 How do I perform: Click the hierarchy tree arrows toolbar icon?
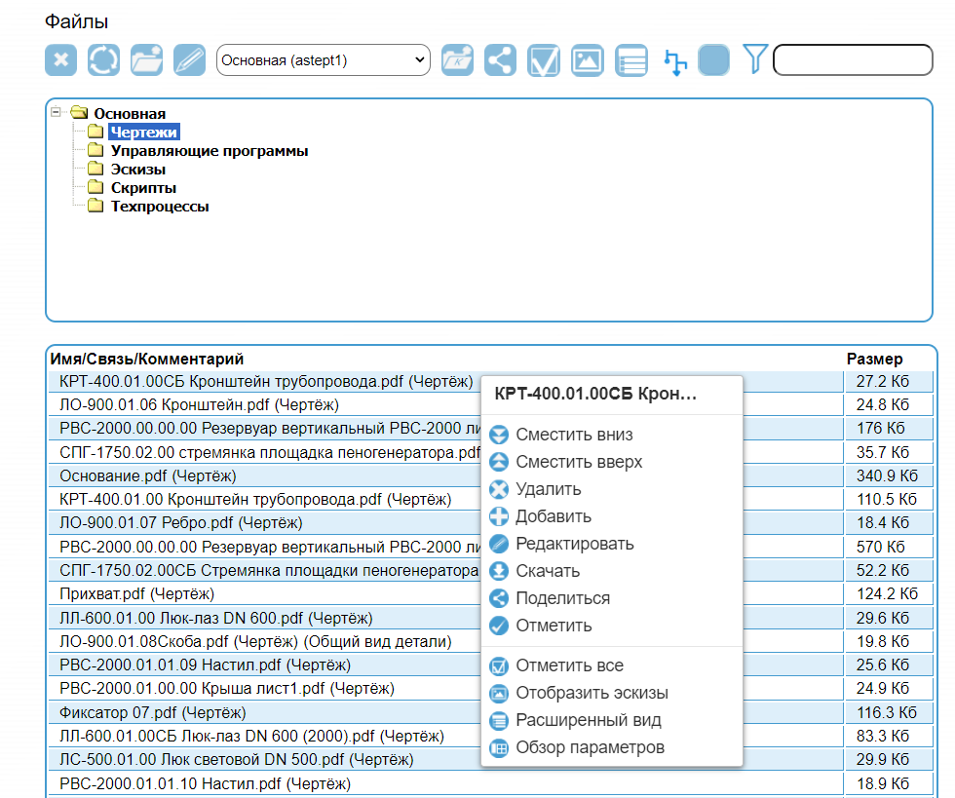click(674, 61)
